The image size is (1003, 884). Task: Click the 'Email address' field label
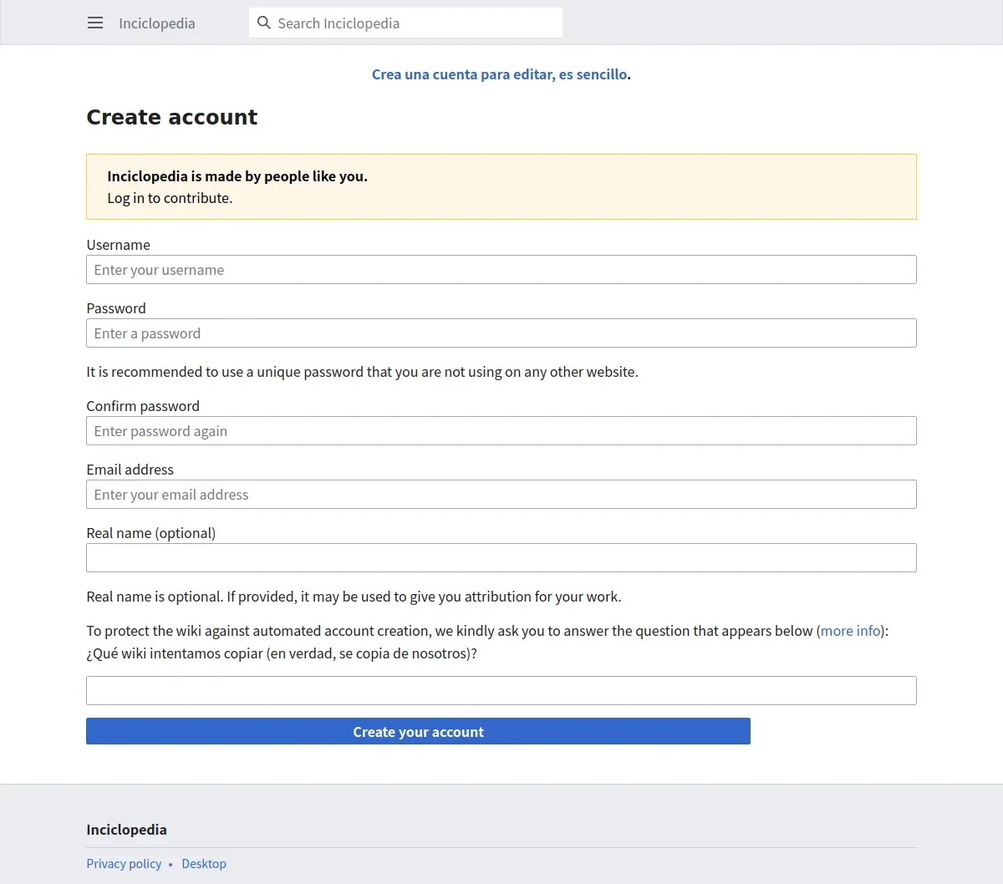click(130, 470)
